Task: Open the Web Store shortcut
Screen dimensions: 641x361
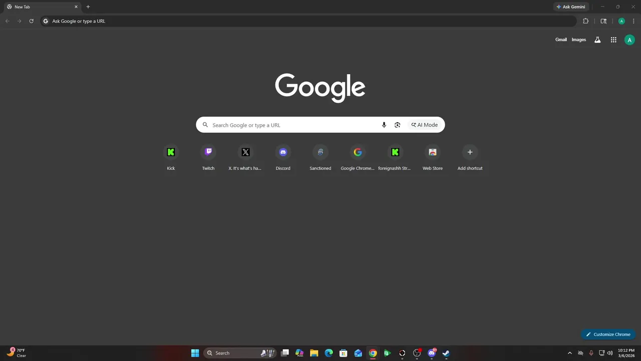Action: 433,158
